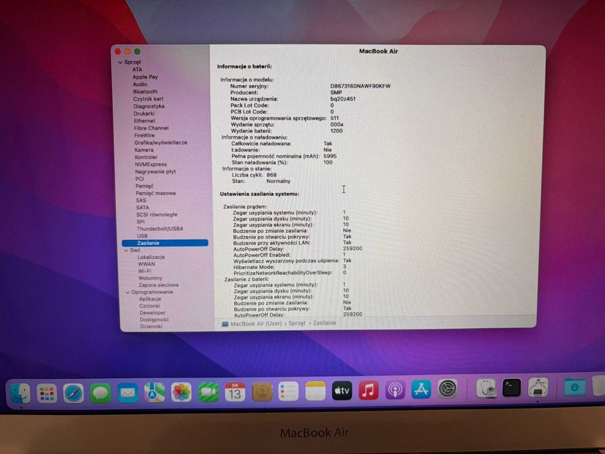Open the Mail app in Dock
The width and height of the screenshot is (605, 454).
tap(127, 393)
